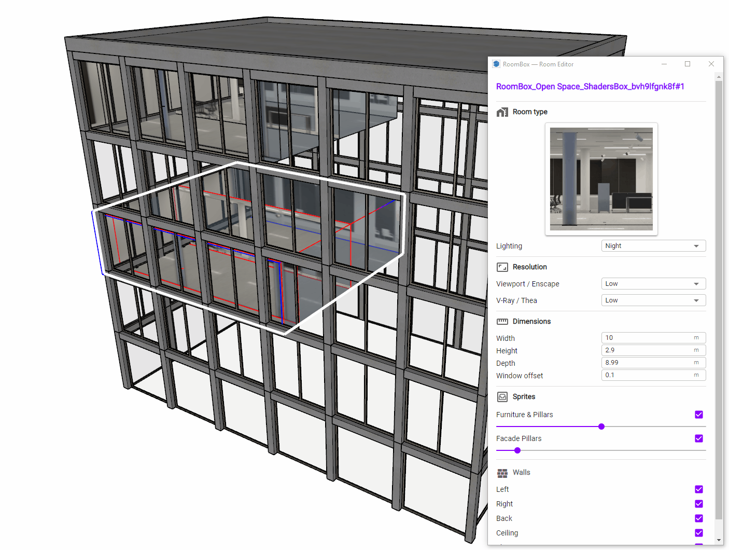The image size is (729, 550).
Task: Minimize the Room Editor window
Action: [664, 64]
